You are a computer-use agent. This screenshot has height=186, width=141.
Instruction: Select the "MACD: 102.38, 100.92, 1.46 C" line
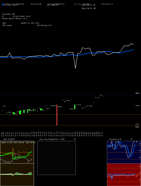pyautogui.click(x=15, y=19)
